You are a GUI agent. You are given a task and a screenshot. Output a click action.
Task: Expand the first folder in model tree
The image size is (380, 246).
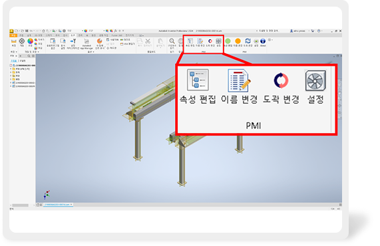[x=11, y=69]
